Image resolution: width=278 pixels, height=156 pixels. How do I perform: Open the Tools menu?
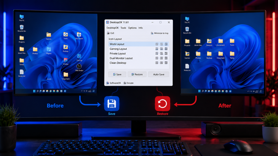pos(123,28)
